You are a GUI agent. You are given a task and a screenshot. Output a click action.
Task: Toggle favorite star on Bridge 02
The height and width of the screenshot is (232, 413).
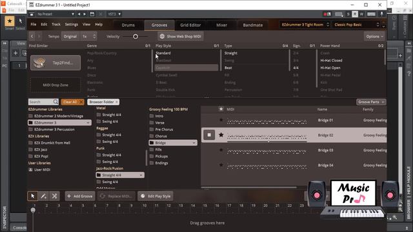pyautogui.click(x=221, y=135)
